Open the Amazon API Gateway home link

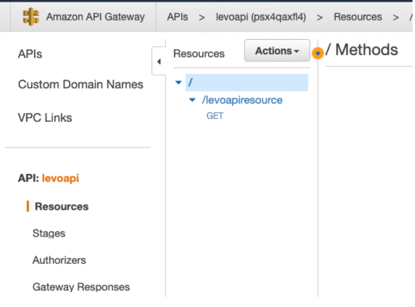point(95,17)
